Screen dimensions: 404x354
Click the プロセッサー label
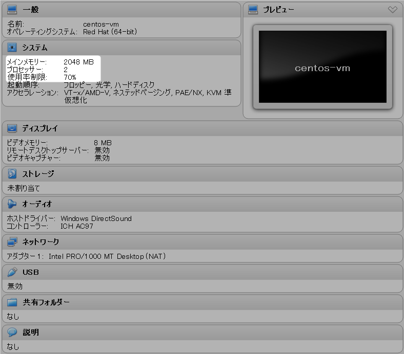[25, 70]
